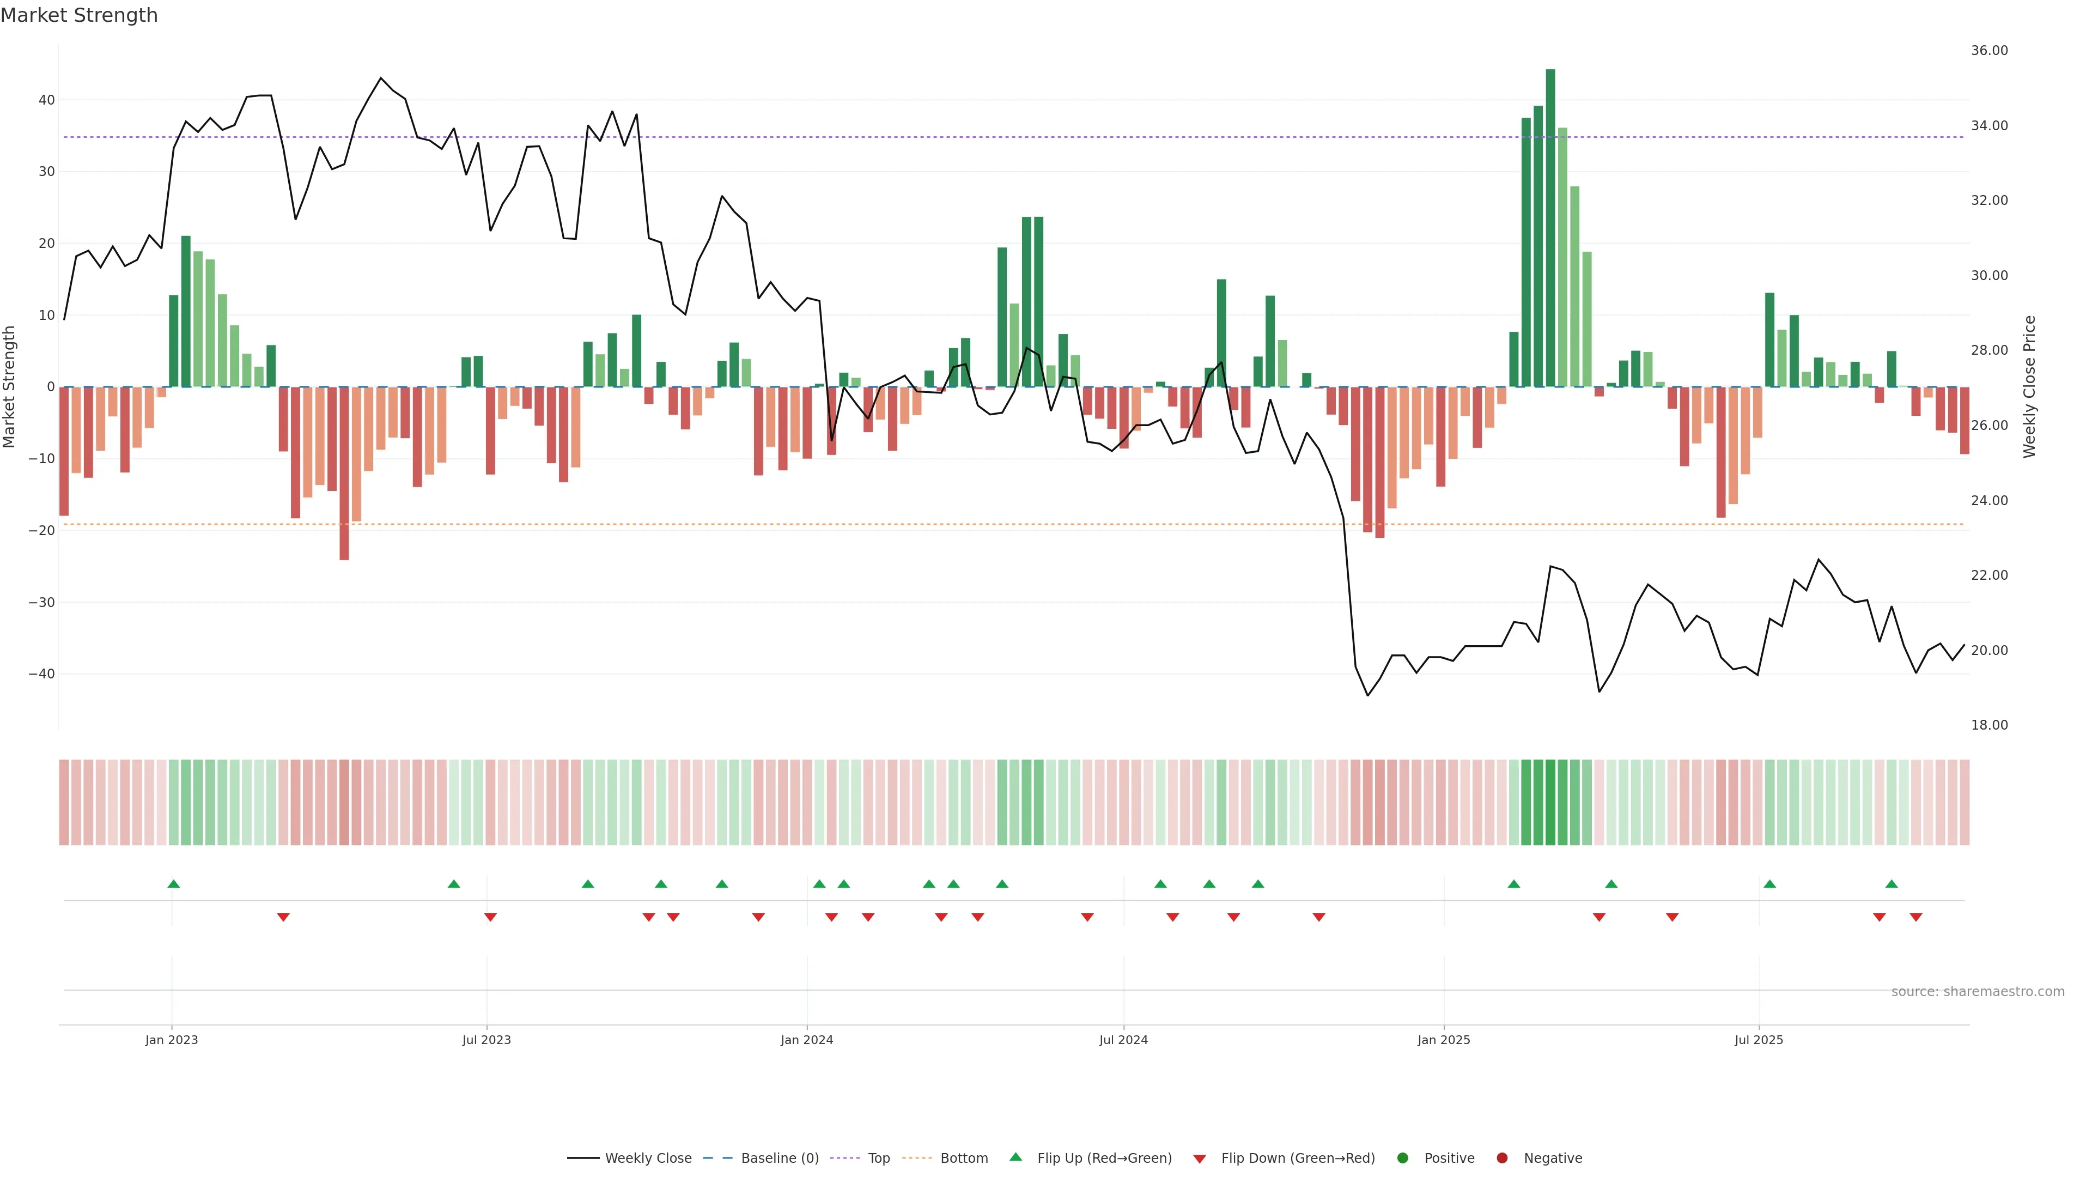This screenshot has height=1177, width=2092.
Task: Click the tallest green bar in early 2025
Action: (x=1550, y=227)
